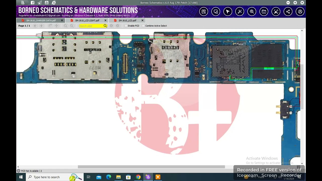Close the SM-J610_CHARGER DATA.pdf tab
The image size is (322, 181).
point(62,20)
